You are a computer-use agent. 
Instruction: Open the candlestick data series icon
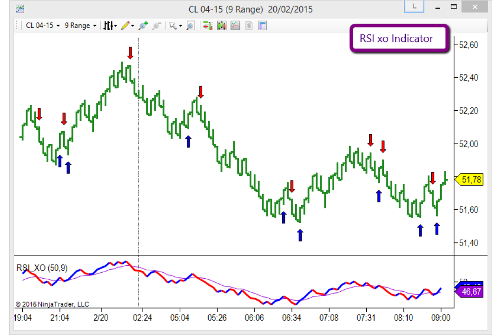click(222, 26)
